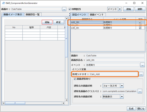147x112 pixels.
Task: Minimize the ISAD_ComponentActionGenerator window
Action: point(126,3)
